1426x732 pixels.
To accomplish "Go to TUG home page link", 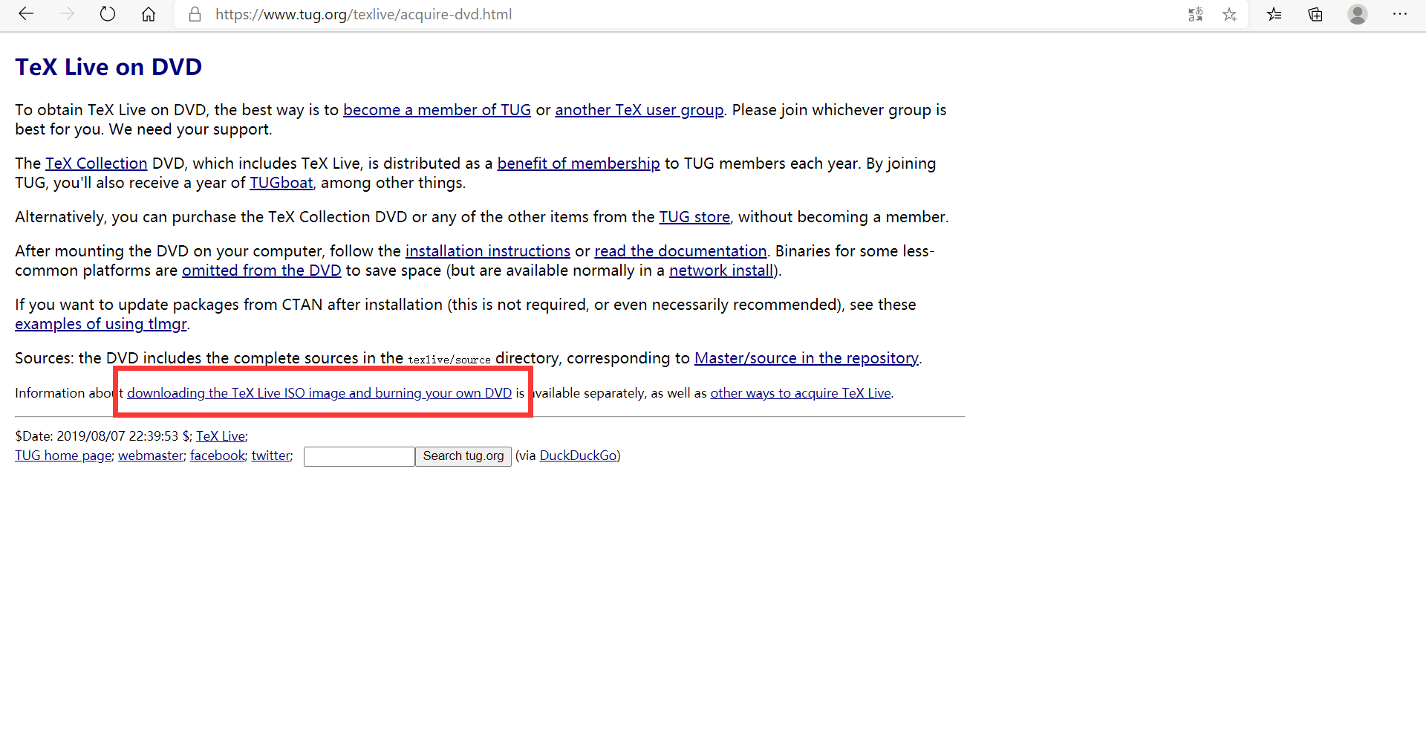I will point(63,456).
